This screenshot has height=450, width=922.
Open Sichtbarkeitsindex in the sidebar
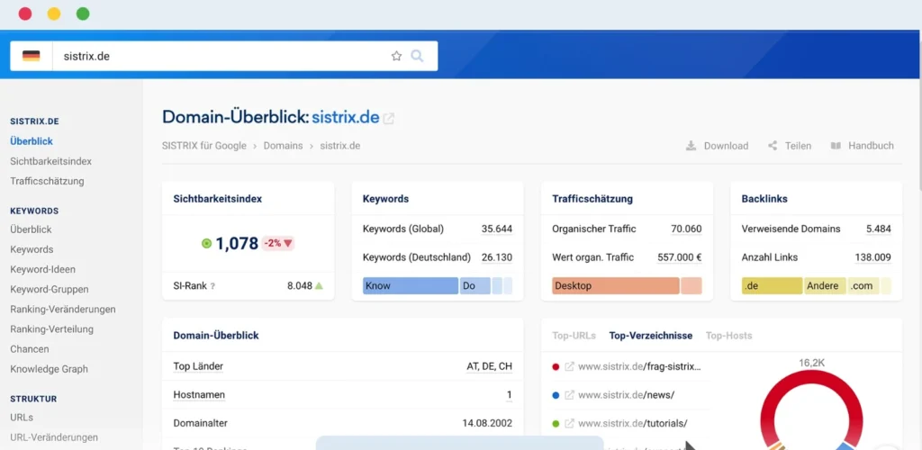[x=51, y=161]
